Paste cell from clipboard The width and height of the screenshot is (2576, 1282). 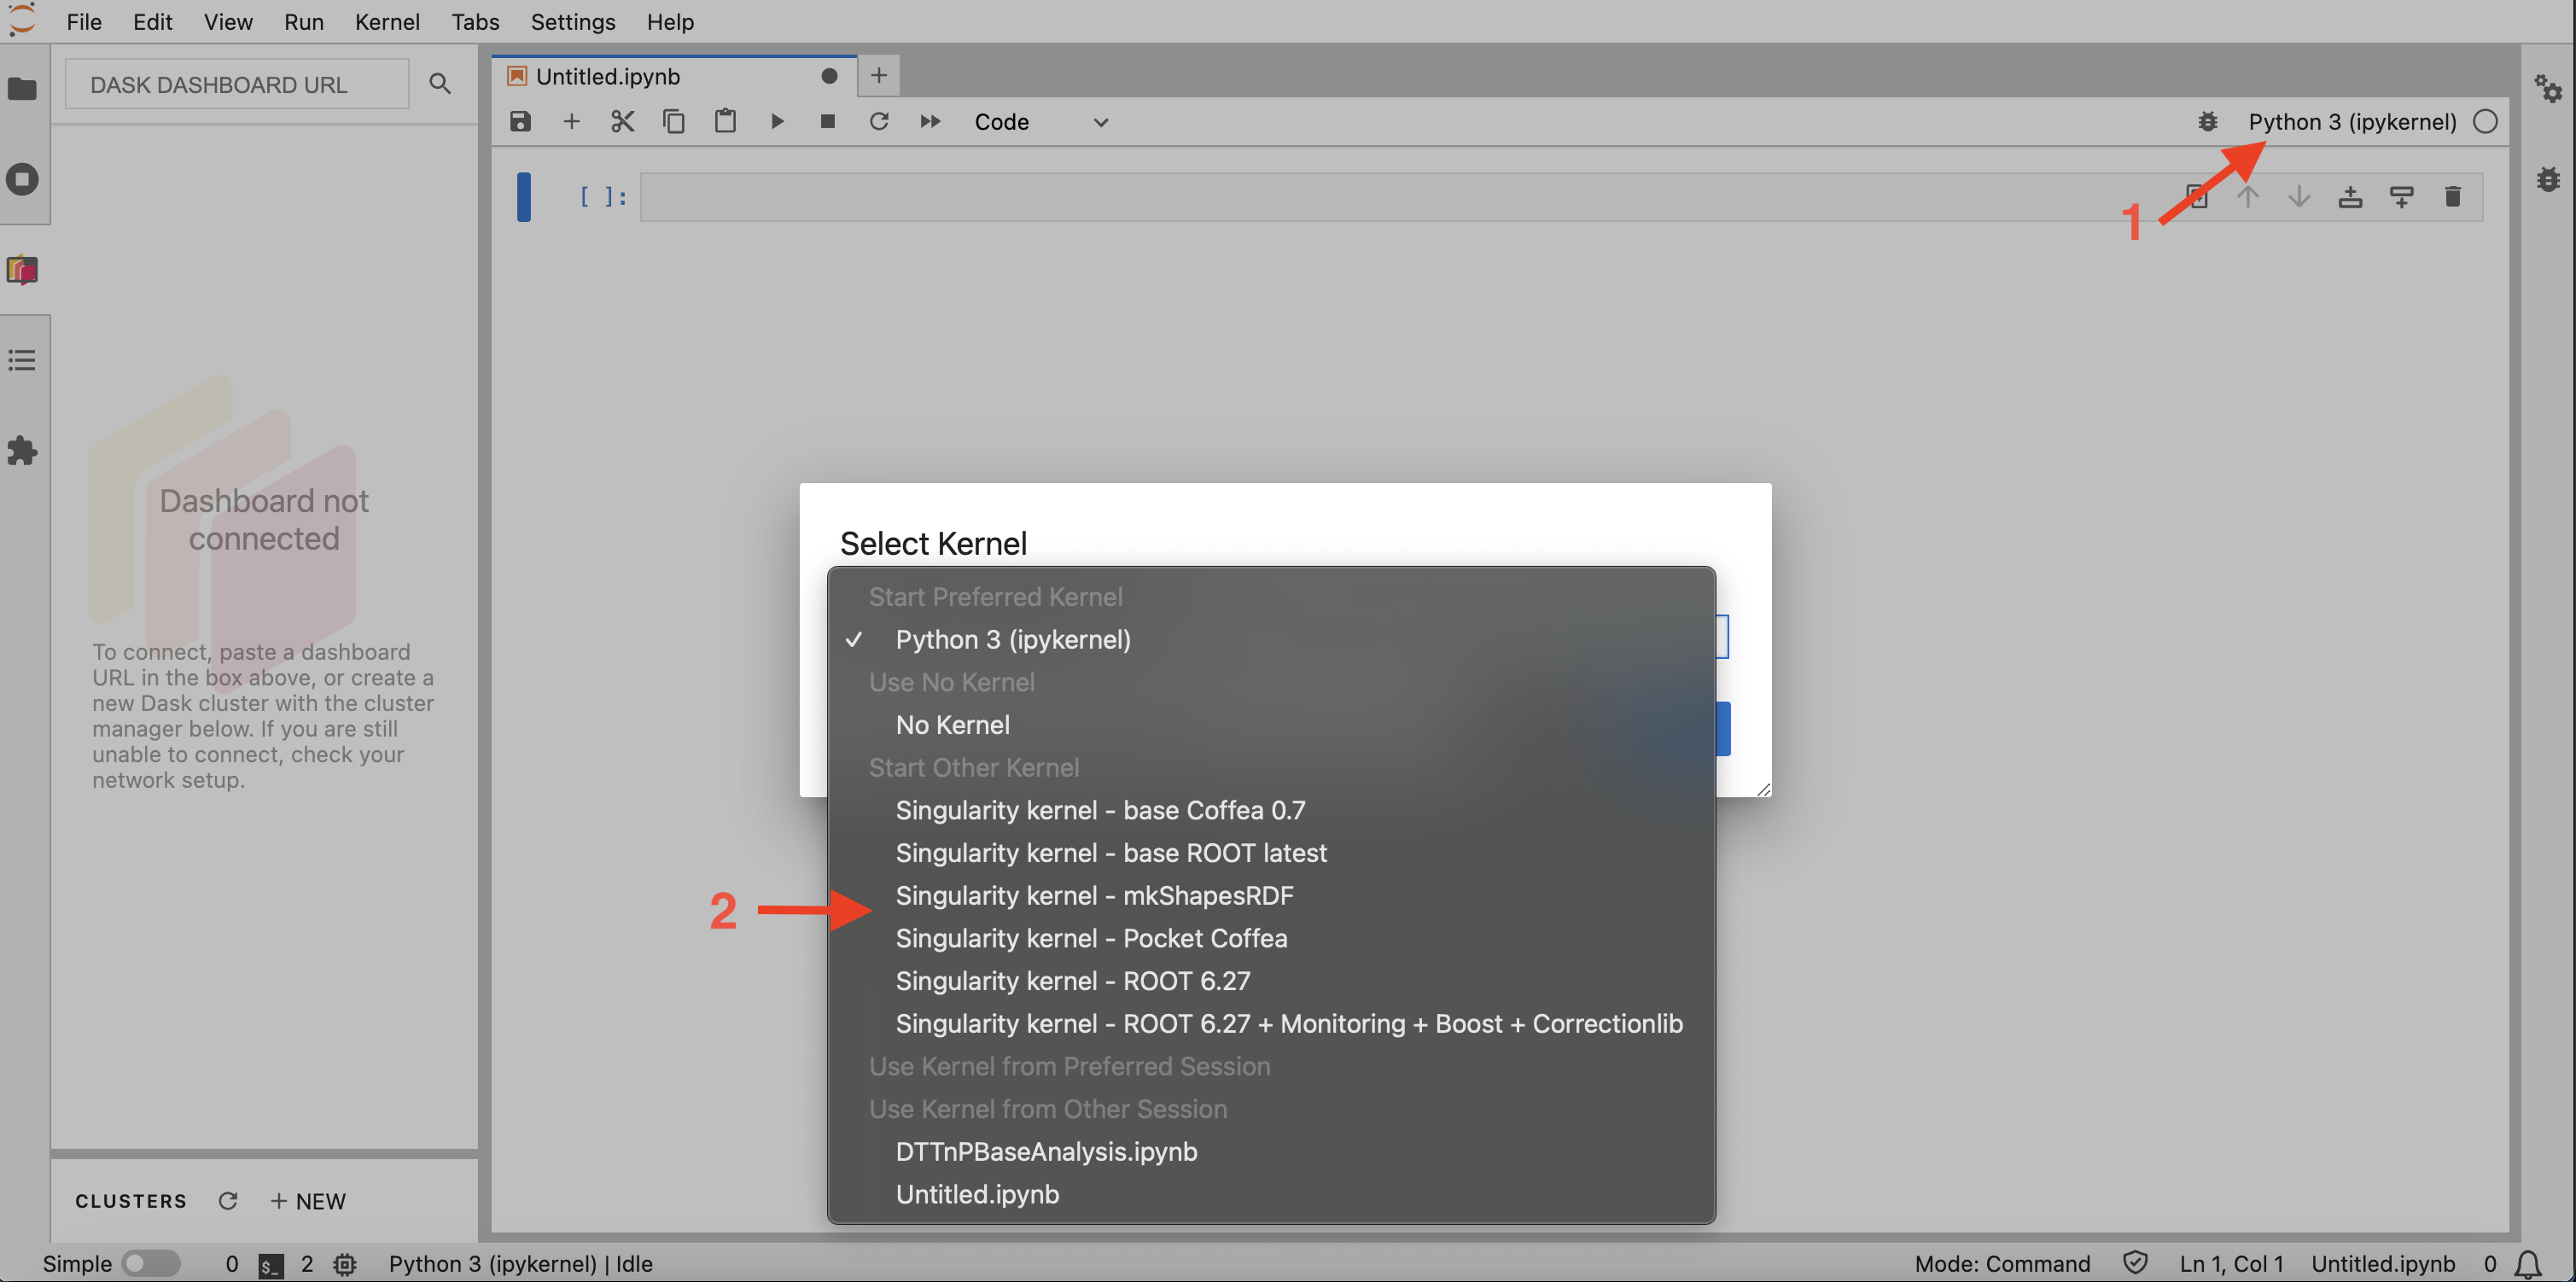point(725,122)
